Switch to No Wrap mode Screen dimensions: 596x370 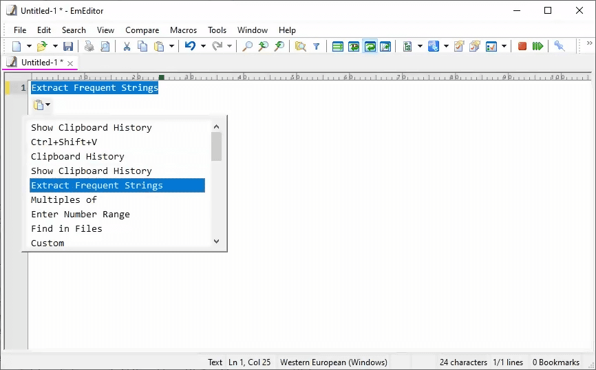[337, 46]
